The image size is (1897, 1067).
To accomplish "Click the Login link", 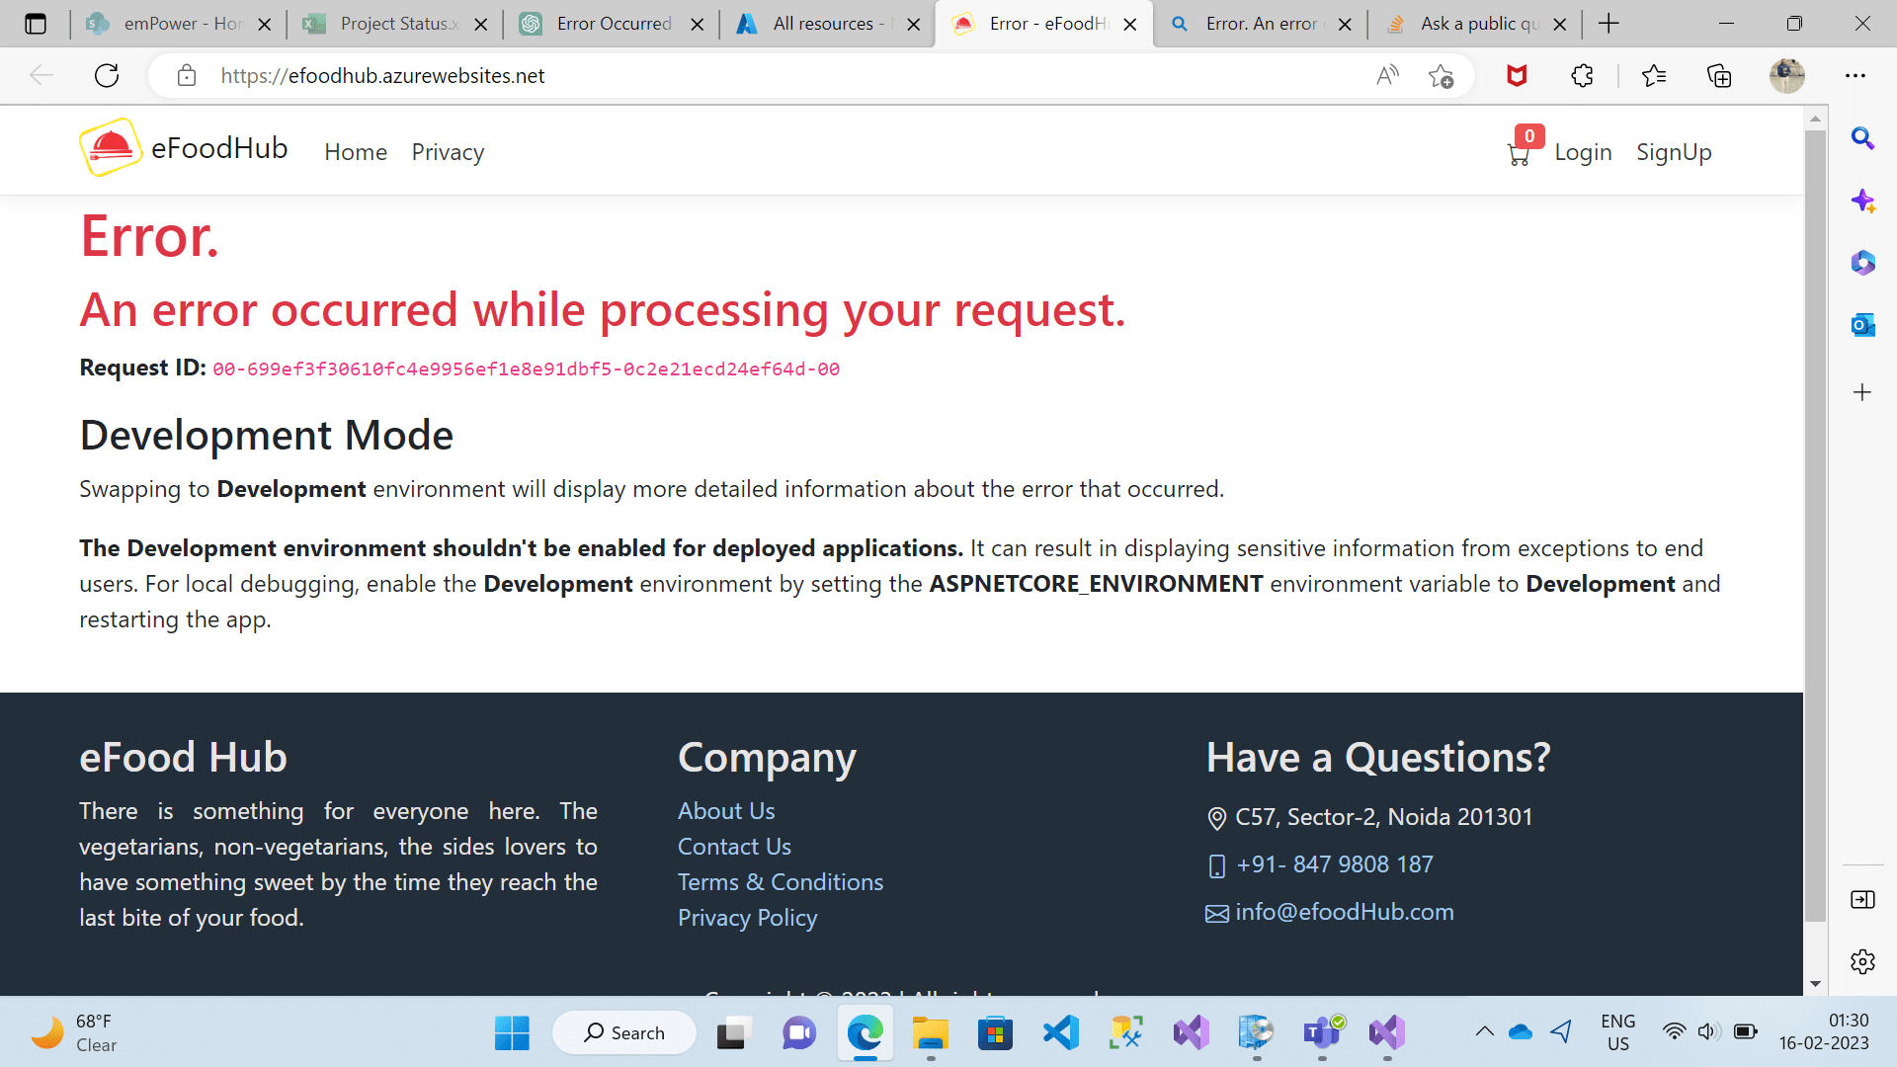I will click(x=1584, y=152).
